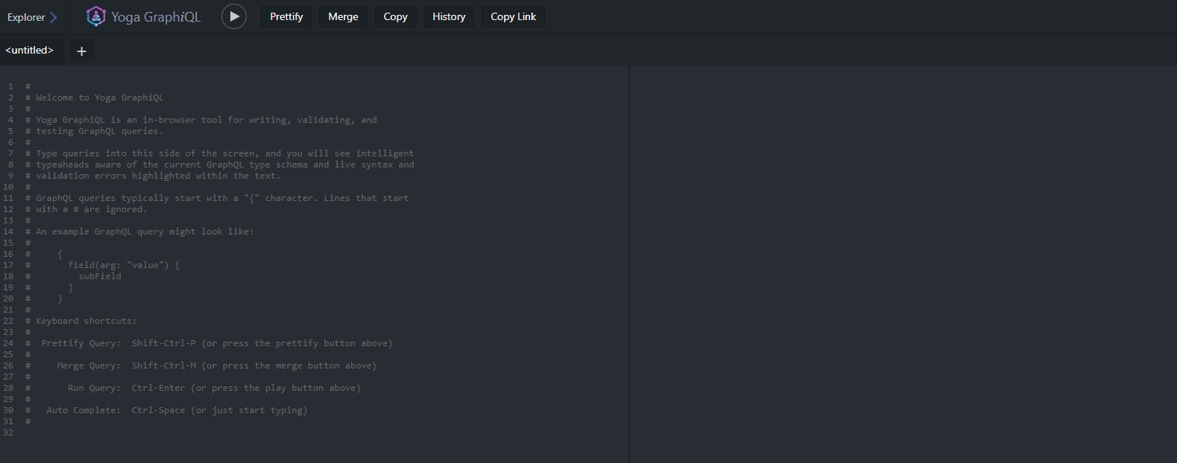Add a new query tab

click(x=82, y=51)
